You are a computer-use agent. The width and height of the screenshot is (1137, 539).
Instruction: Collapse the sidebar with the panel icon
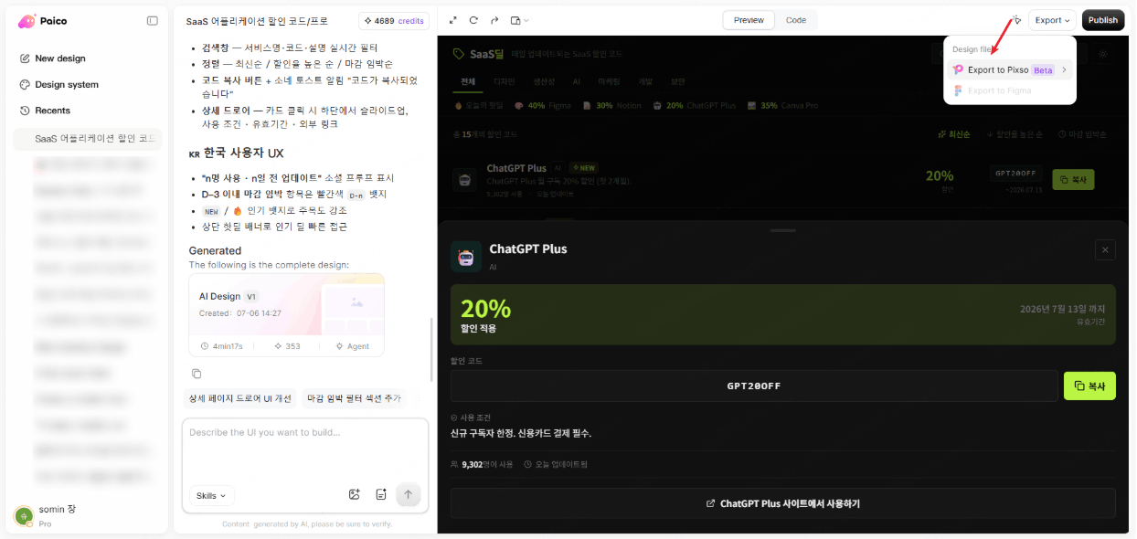153,20
